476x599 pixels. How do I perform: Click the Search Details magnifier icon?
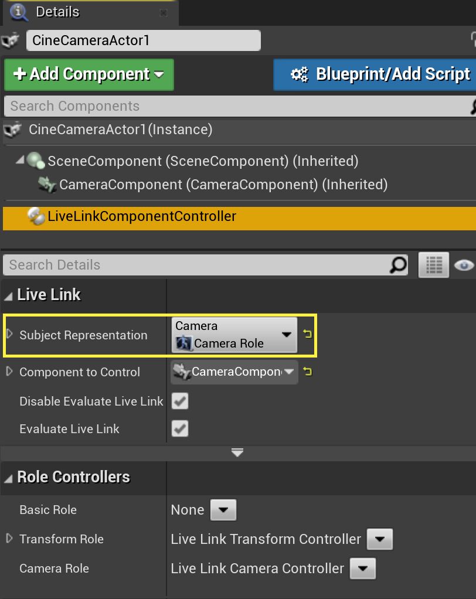pyautogui.click(x=399, y=265)
